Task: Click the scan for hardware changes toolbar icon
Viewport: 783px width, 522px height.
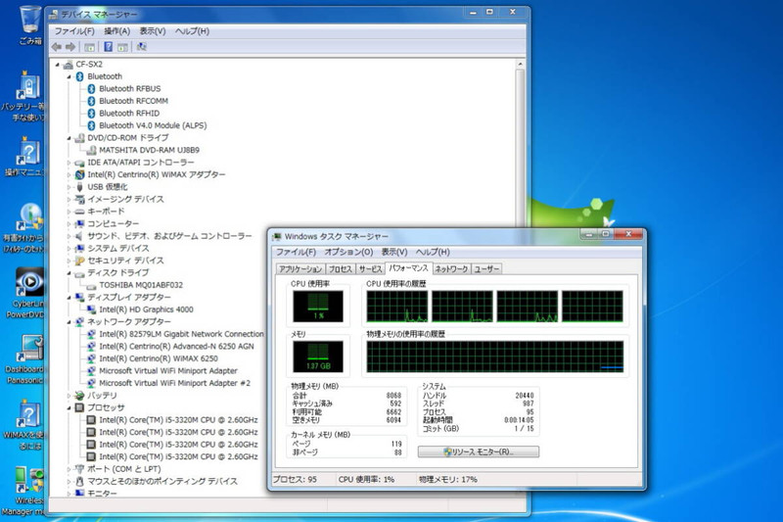Action: (x=142, y=47)
